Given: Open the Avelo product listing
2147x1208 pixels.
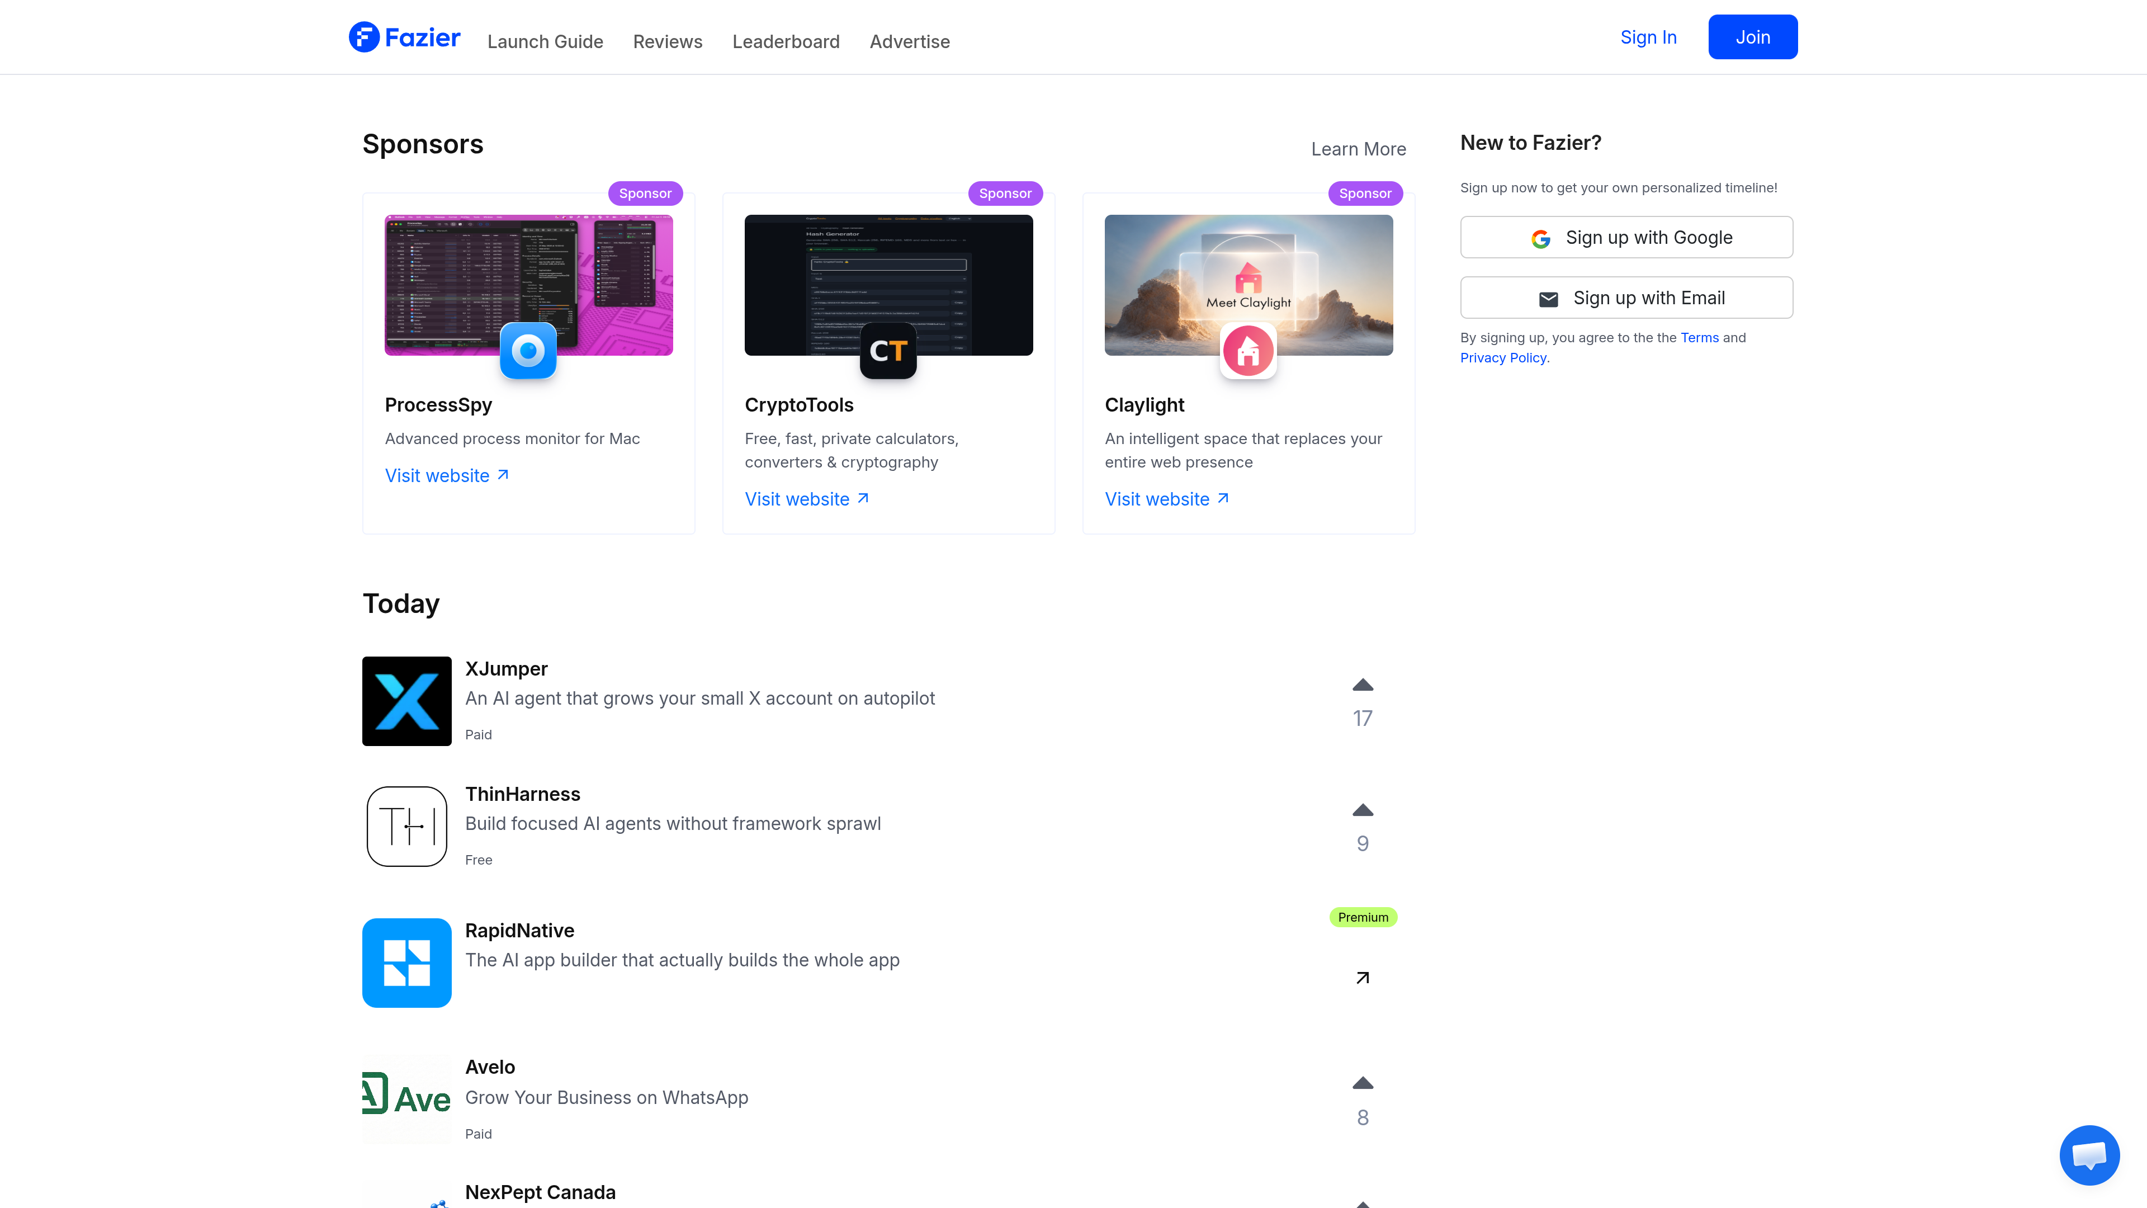Looking at the screenshot, I should point(490,1068).
